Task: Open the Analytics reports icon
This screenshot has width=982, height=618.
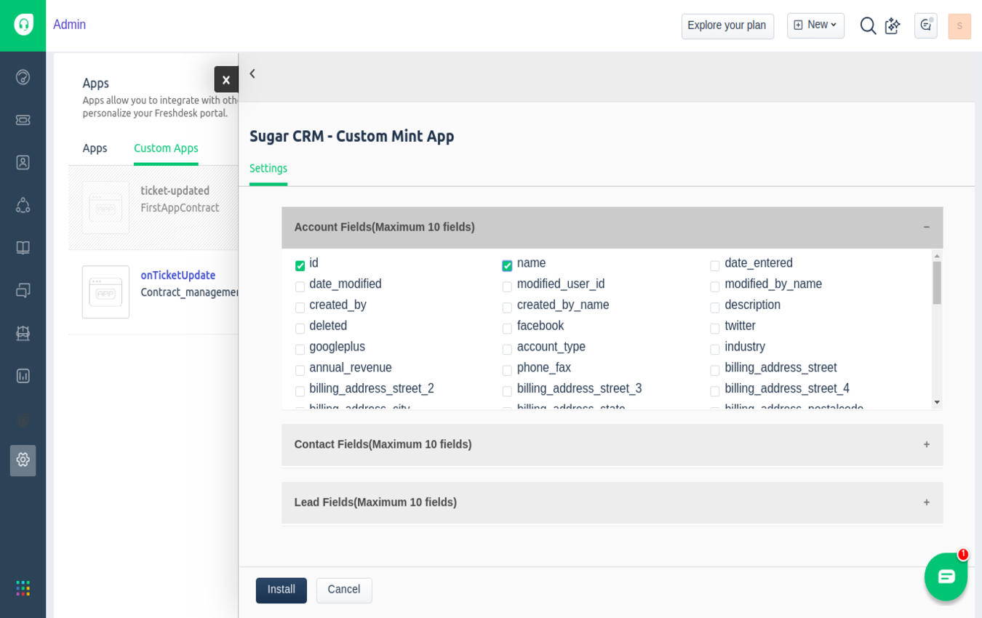Action: click(x=23, y=376)
